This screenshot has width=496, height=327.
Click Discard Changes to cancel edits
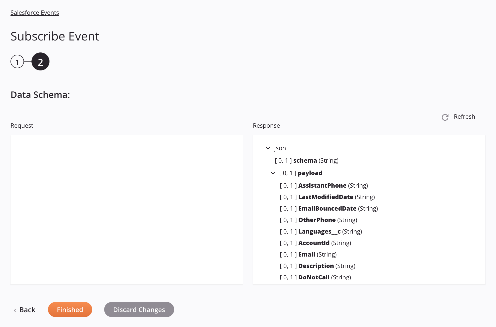(x=139, y=309)
